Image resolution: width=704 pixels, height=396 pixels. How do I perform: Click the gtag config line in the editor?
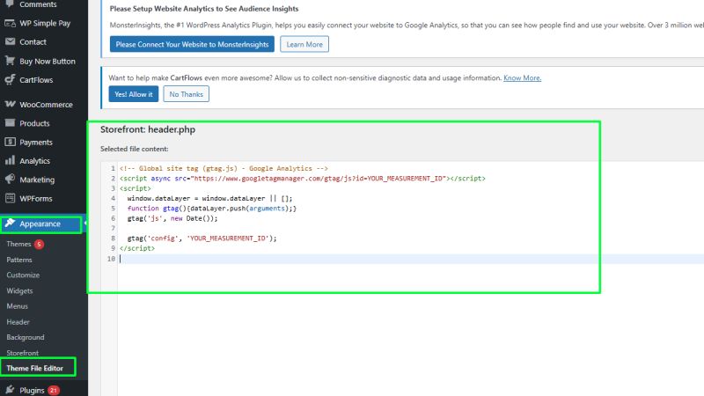click(x=202, y=238)
